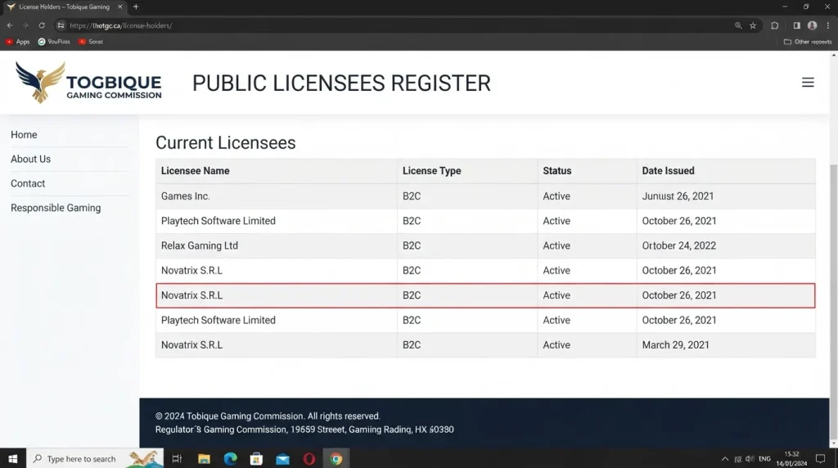Launch Opera from the taskbar
Image resolution: width=838 pixels, height=468 pixels.
click(x=309, y=458)
